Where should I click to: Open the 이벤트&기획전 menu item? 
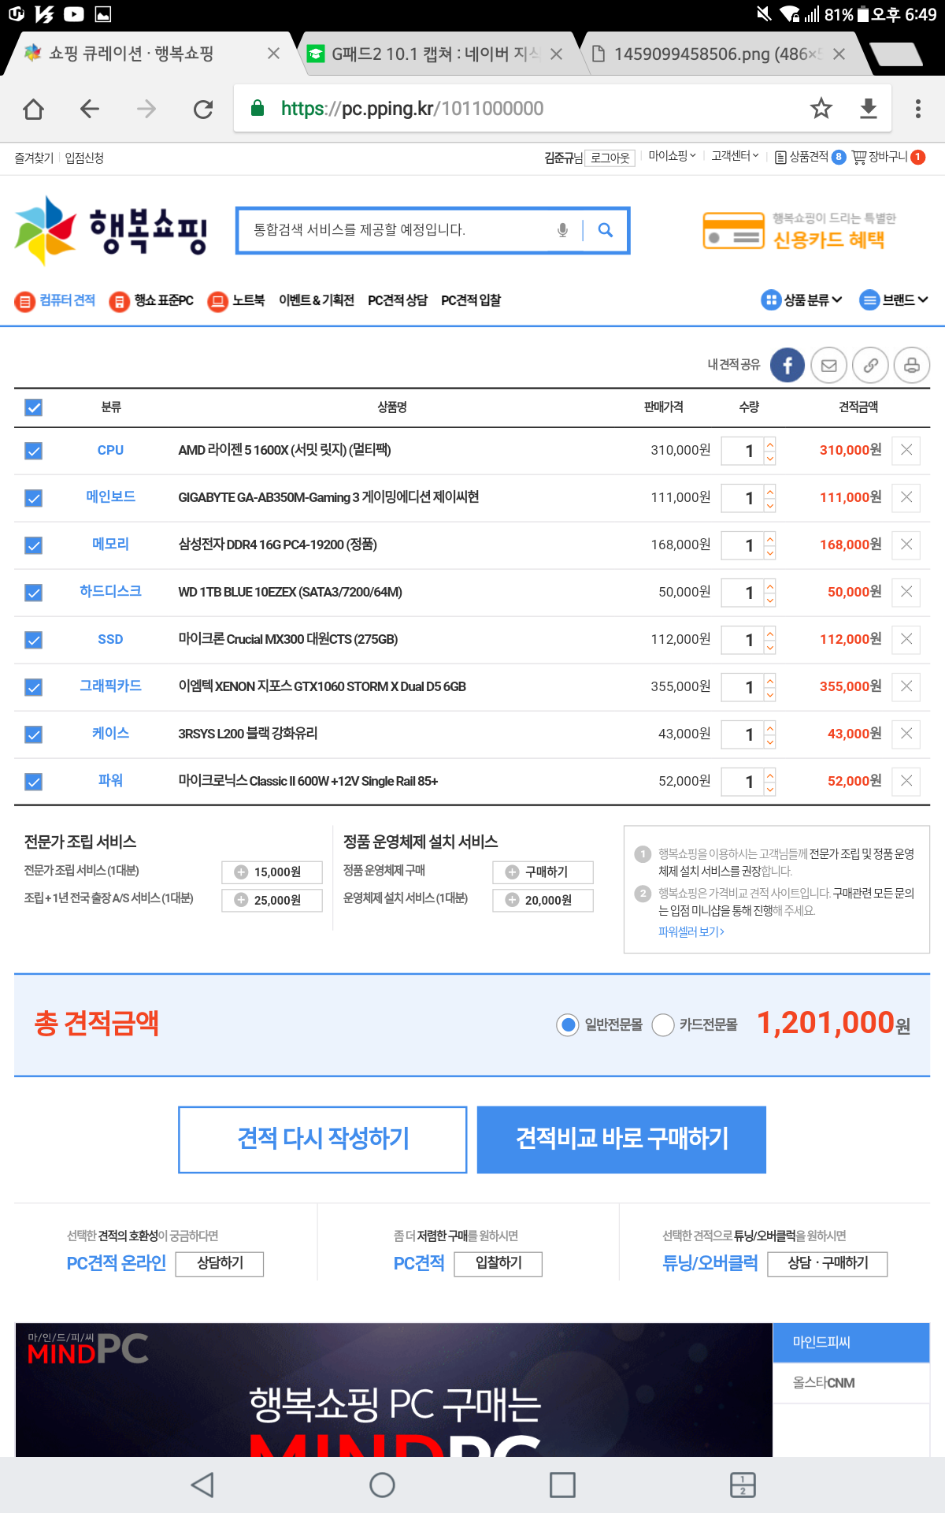316,300
